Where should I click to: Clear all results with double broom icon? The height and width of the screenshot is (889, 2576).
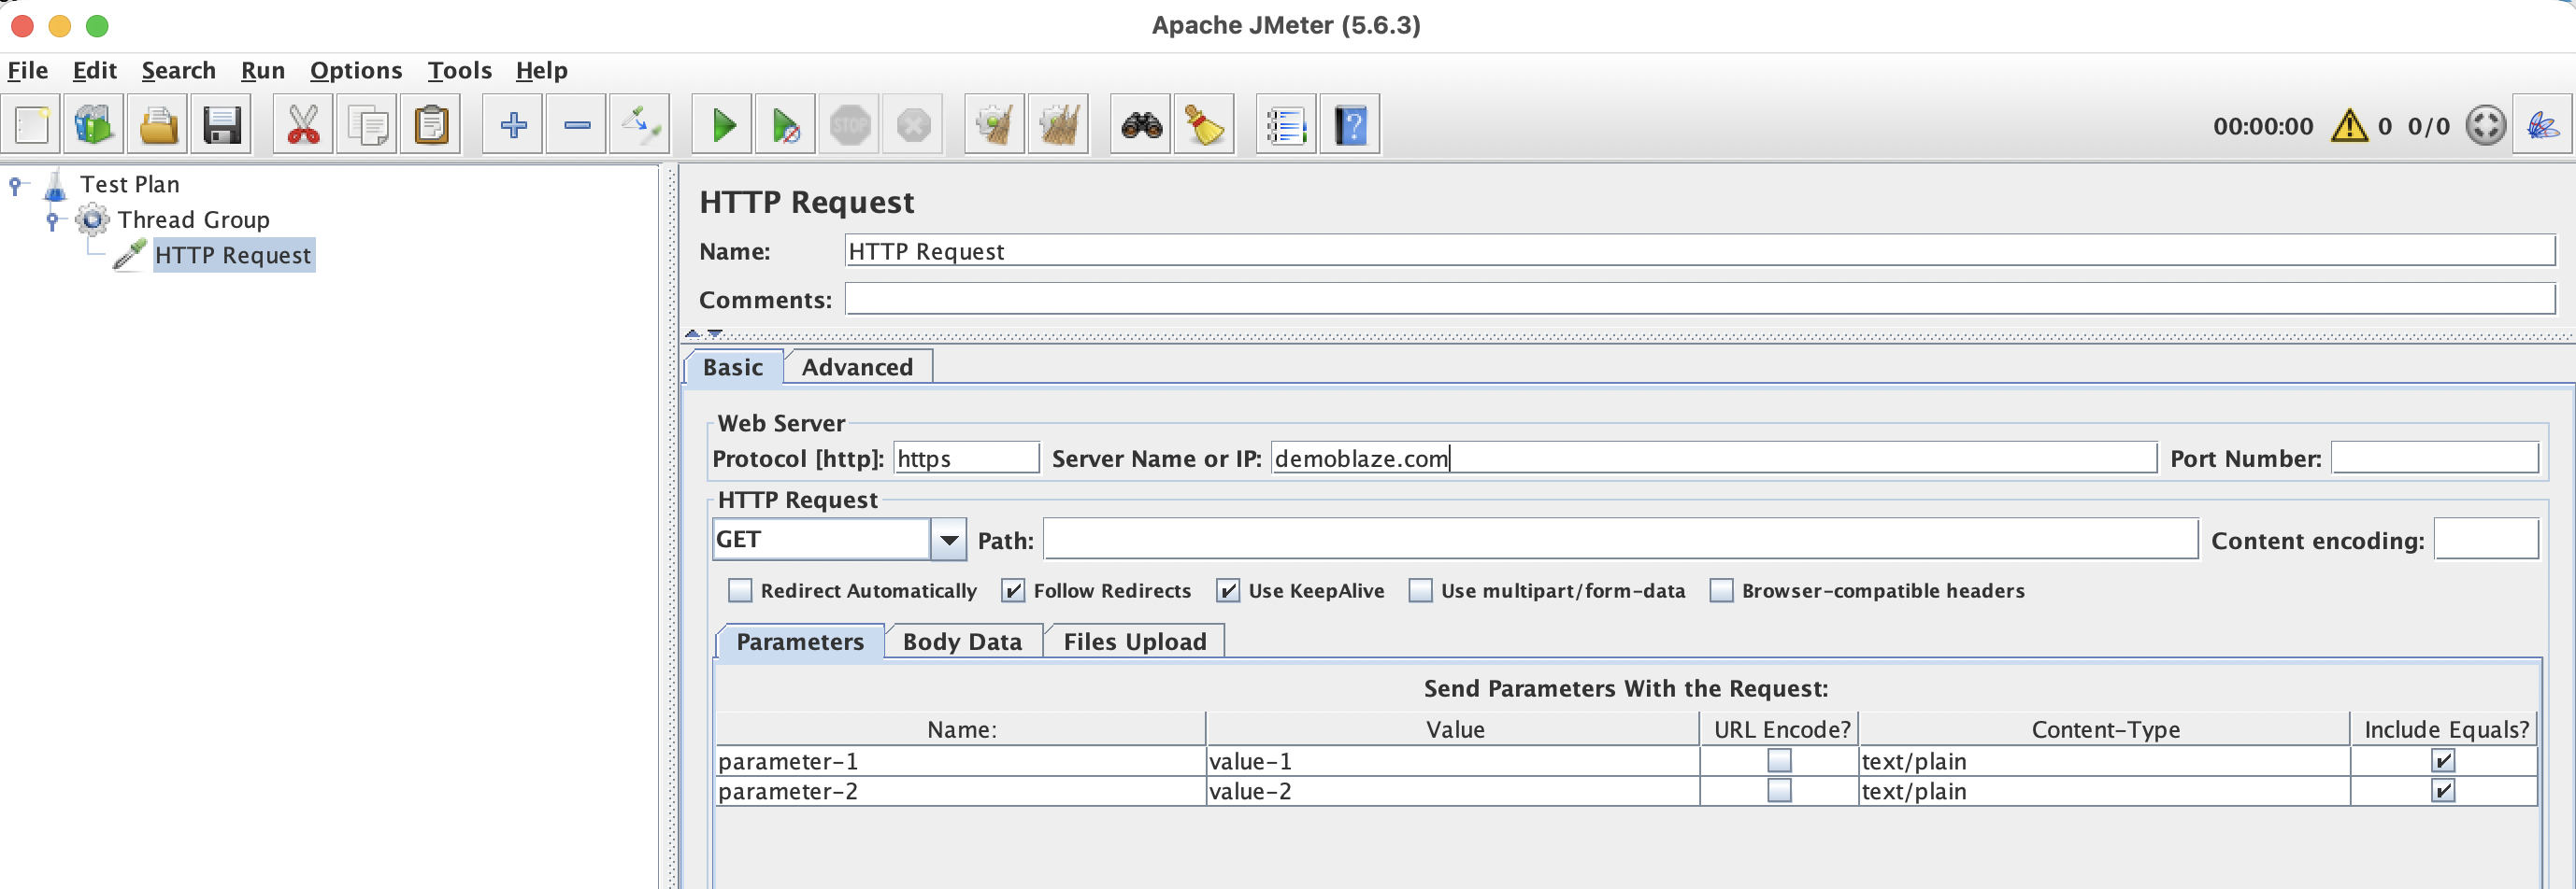point(1059,125)
